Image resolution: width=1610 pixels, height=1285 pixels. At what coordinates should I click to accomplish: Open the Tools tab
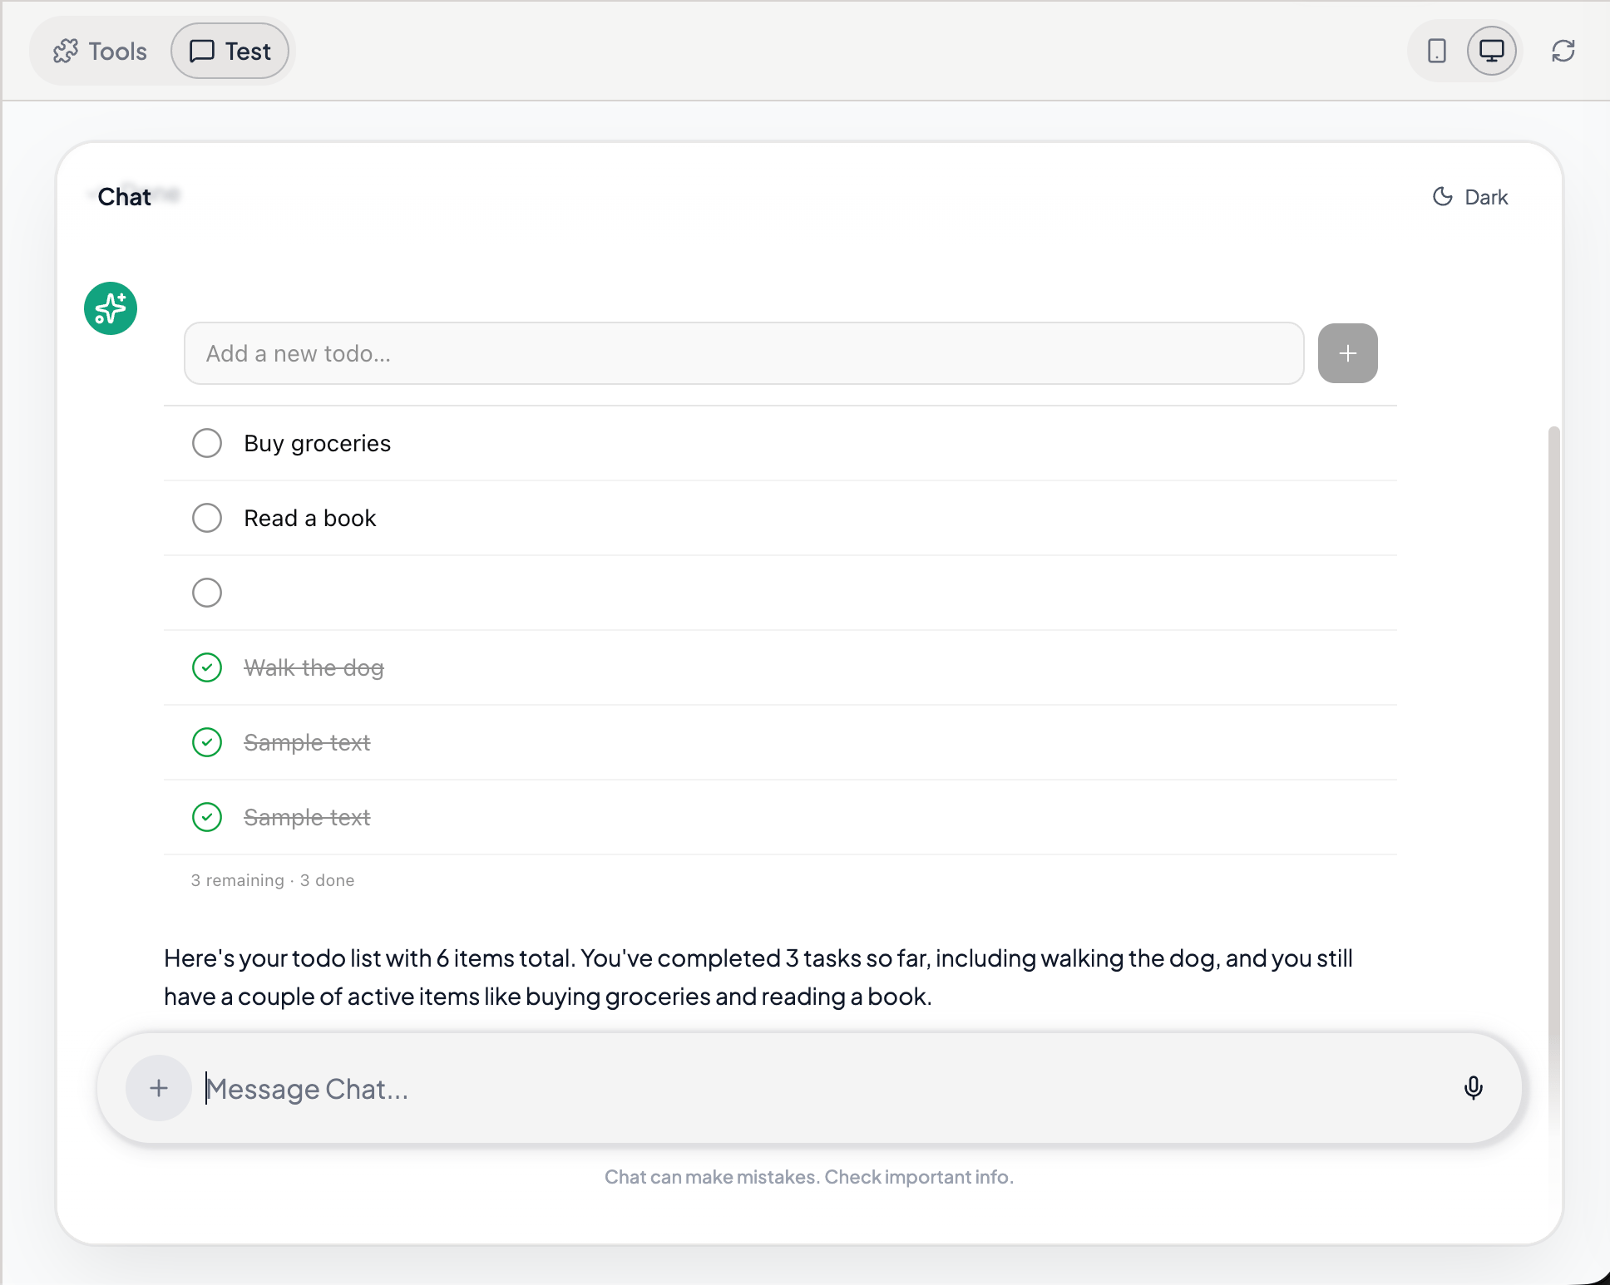[x=100, y=52]
